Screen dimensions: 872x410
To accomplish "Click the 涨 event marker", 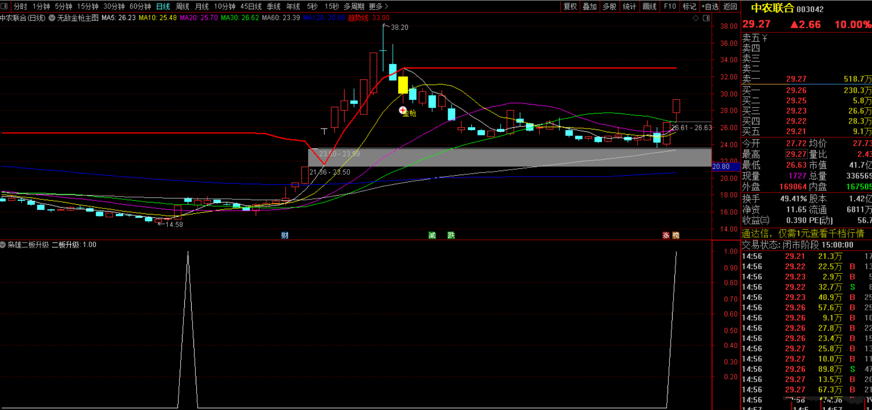I will (x=666, y=235).
